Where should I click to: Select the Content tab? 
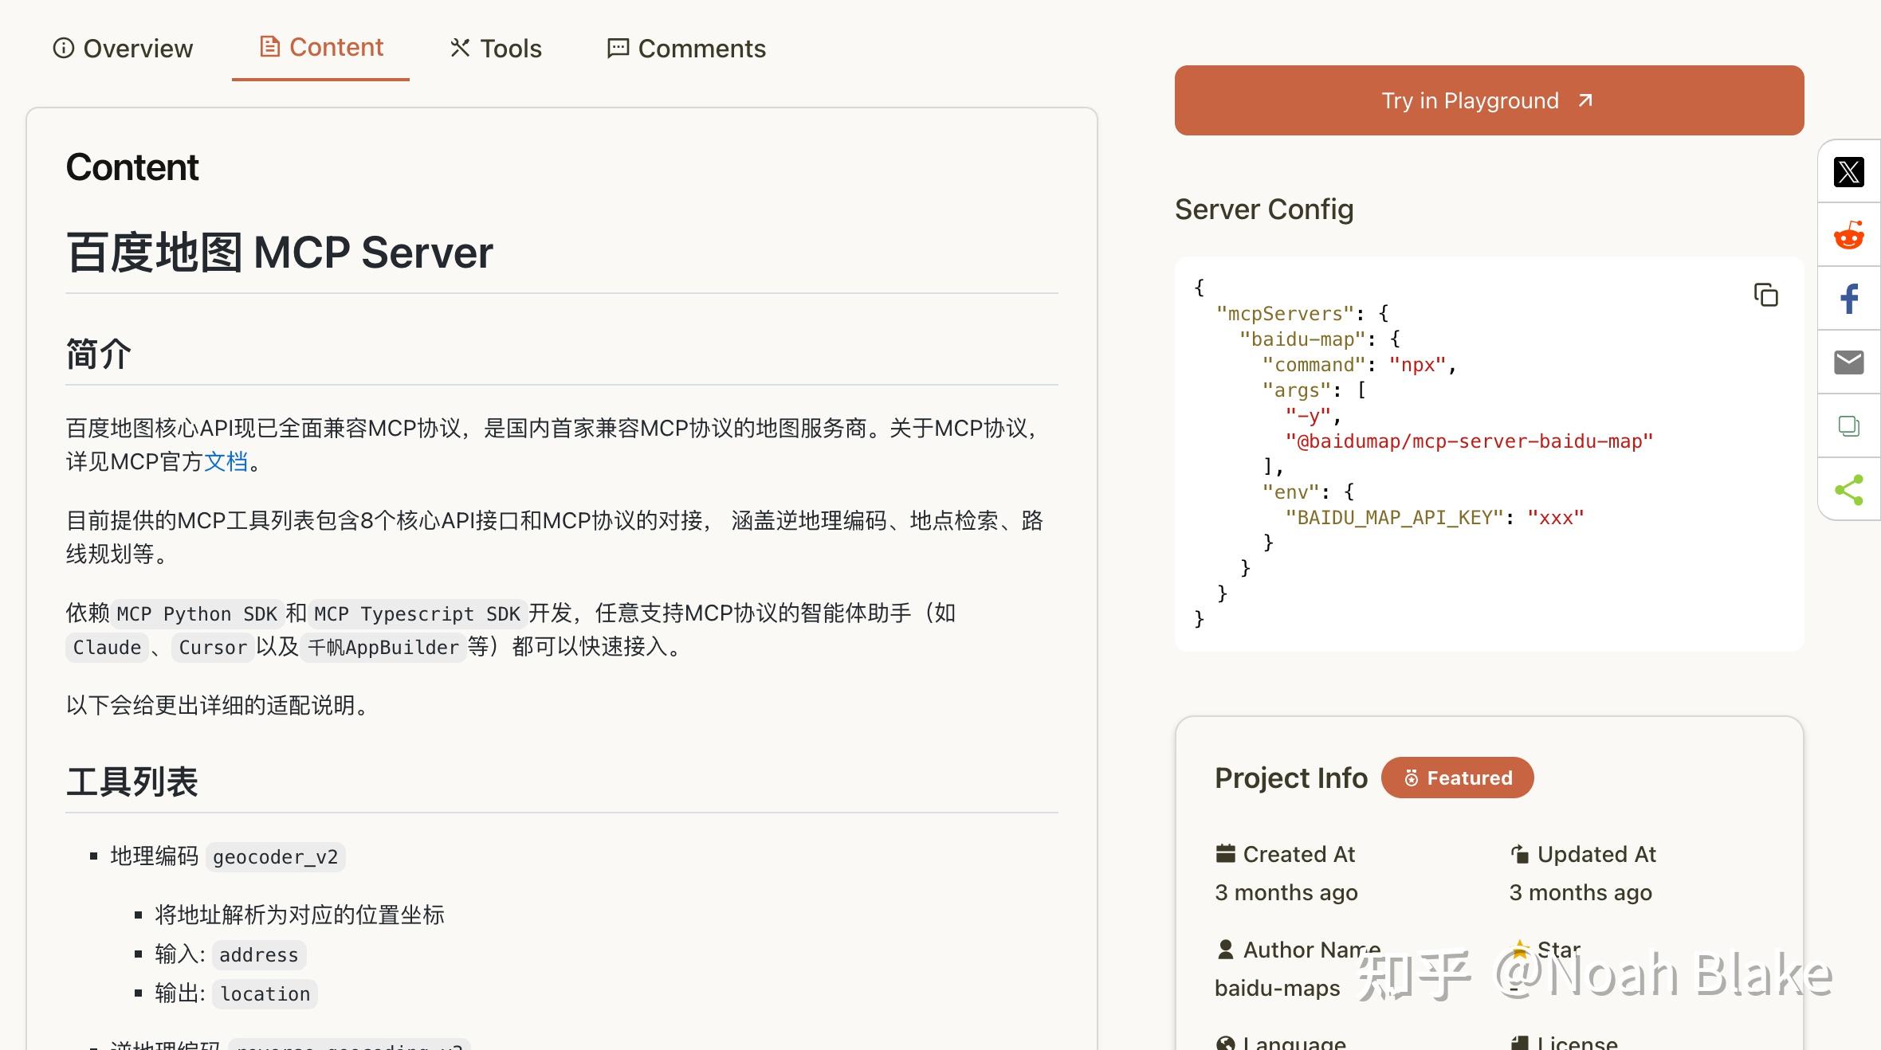[x=321, y=47]
